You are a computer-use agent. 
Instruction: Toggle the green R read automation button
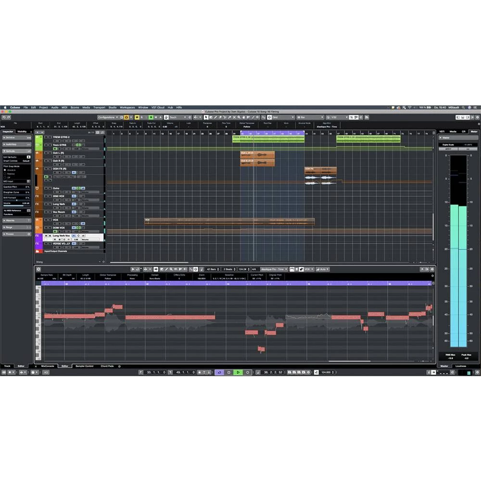150,117
